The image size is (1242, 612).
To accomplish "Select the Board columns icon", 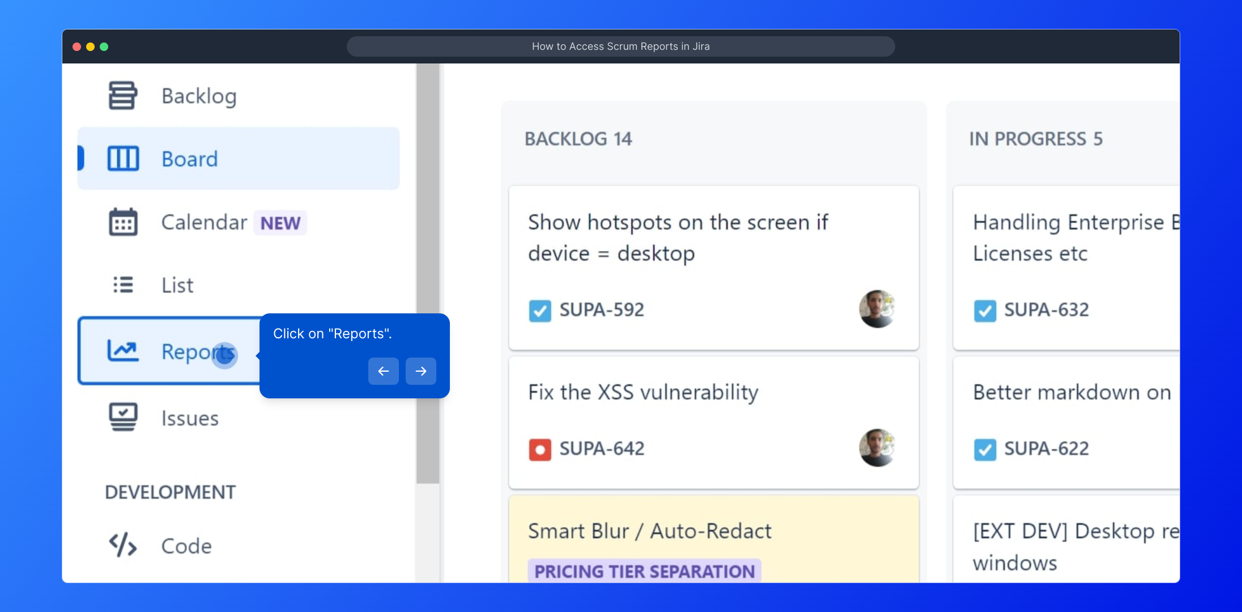I will click(123, 159).
